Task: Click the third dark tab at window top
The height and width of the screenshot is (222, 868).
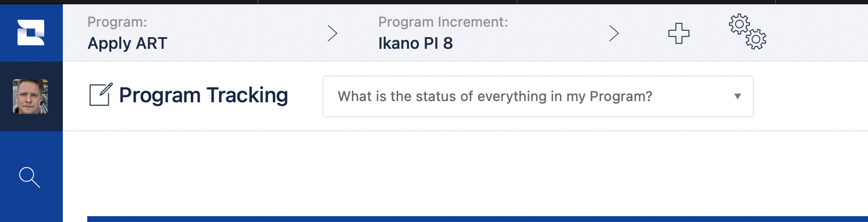Action: [x=646, y=2]
